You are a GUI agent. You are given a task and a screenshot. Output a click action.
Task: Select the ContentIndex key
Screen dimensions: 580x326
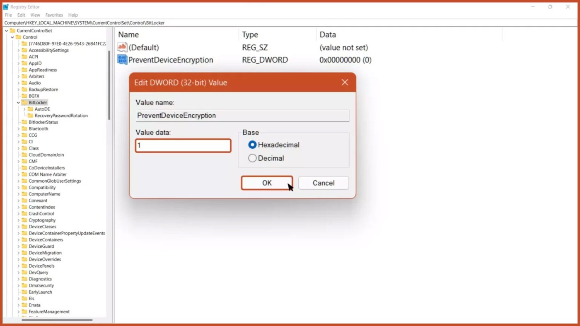(x=42, y=207)
